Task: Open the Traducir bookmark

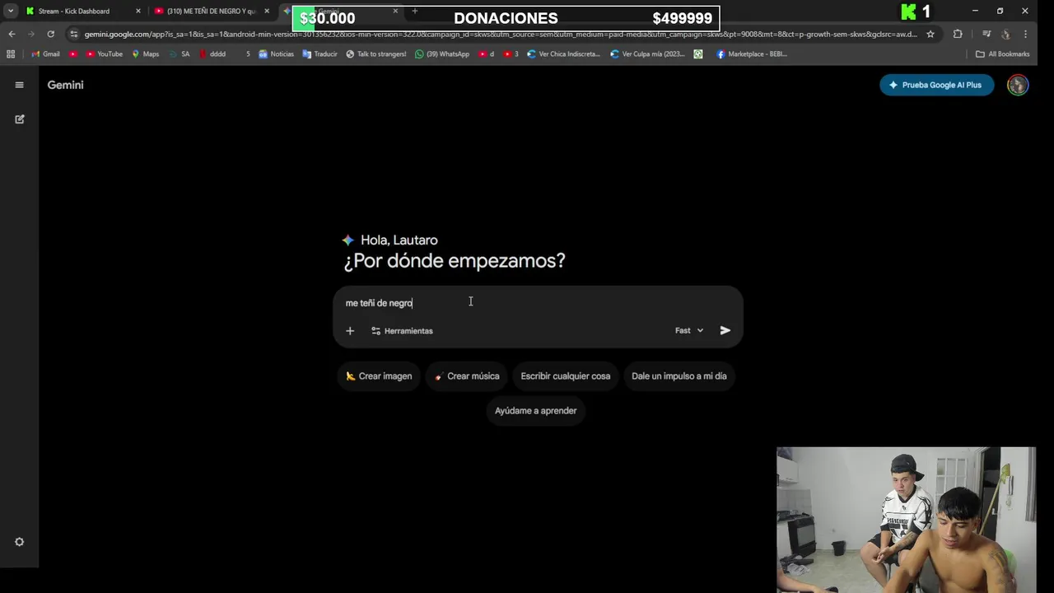Action: coord(320,54)
